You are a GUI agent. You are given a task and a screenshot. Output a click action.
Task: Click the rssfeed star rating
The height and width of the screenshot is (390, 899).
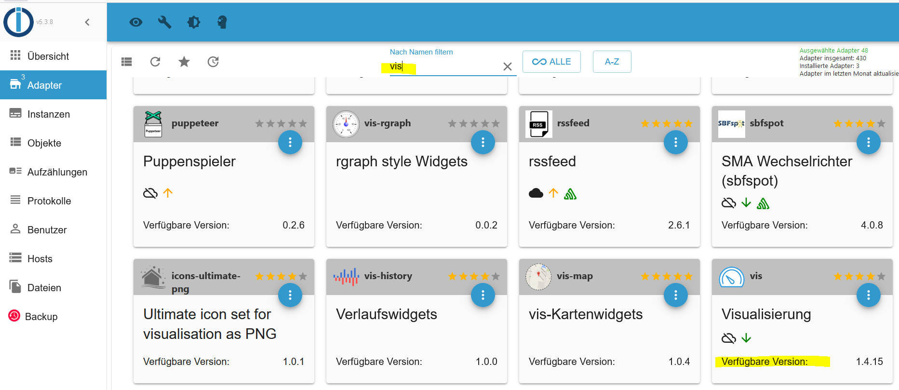(x=667, y=123)
